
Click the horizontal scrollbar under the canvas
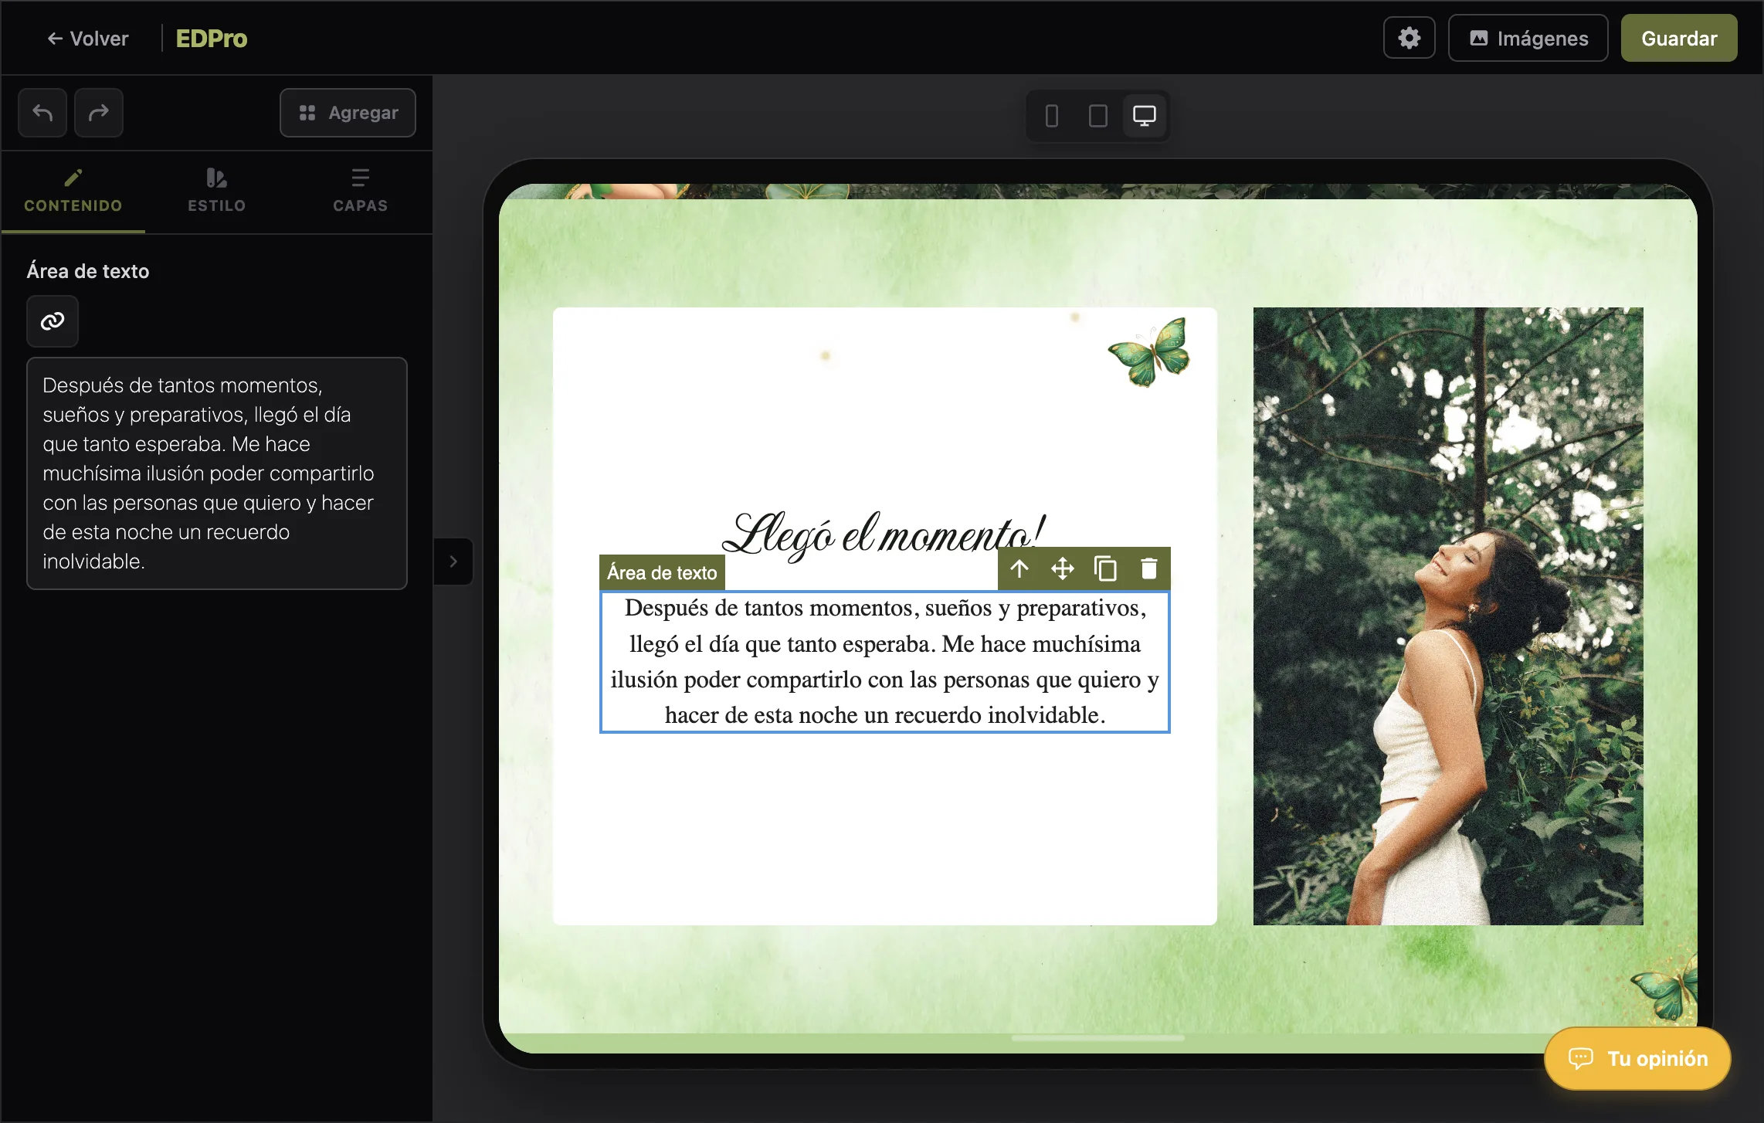click(1097, 1039)
